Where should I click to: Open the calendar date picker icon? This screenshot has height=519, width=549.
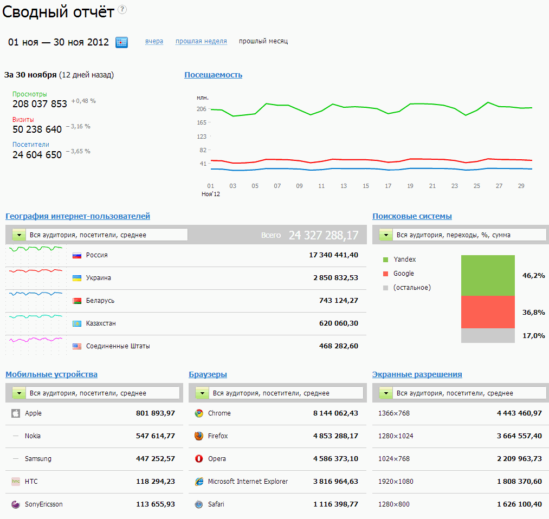click(x=121, y=42)
